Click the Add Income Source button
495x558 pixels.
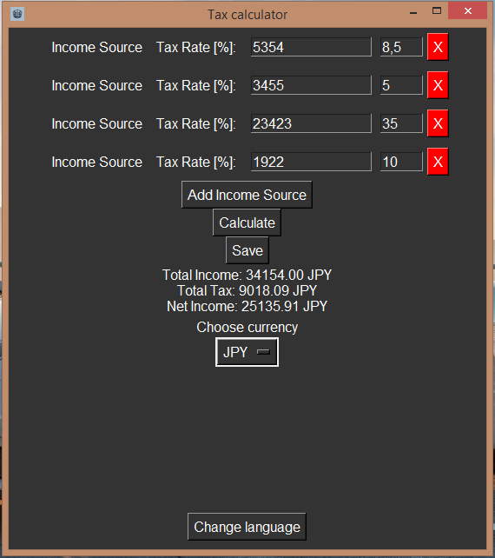coord(247,195)
